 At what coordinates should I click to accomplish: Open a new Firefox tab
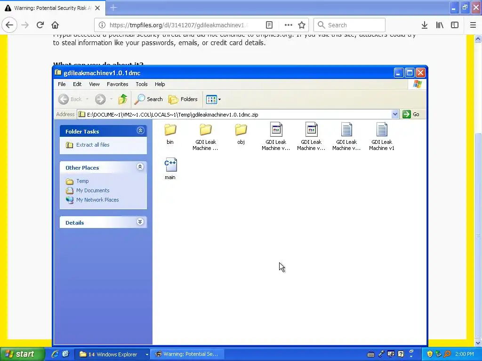(113, 8)
